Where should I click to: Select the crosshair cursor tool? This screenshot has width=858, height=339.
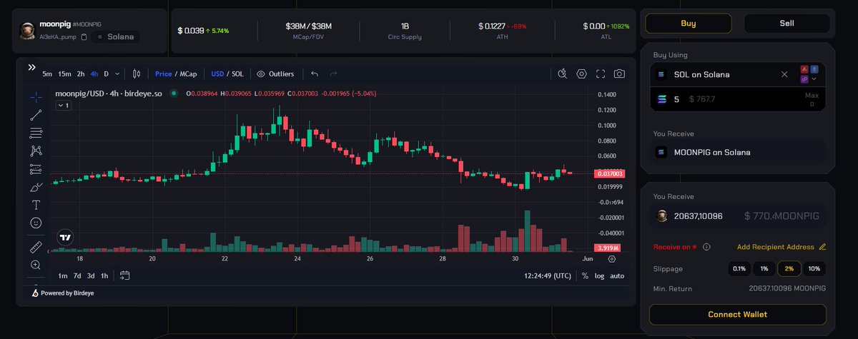36,96
